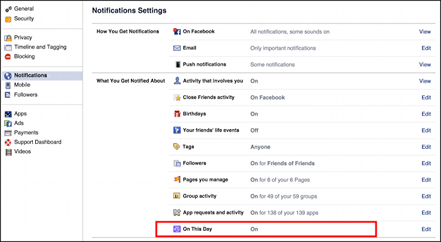This screenshot has width=441, height=242.
Task: Edit Your friends' life events notifications
Action: click(426, 130)
